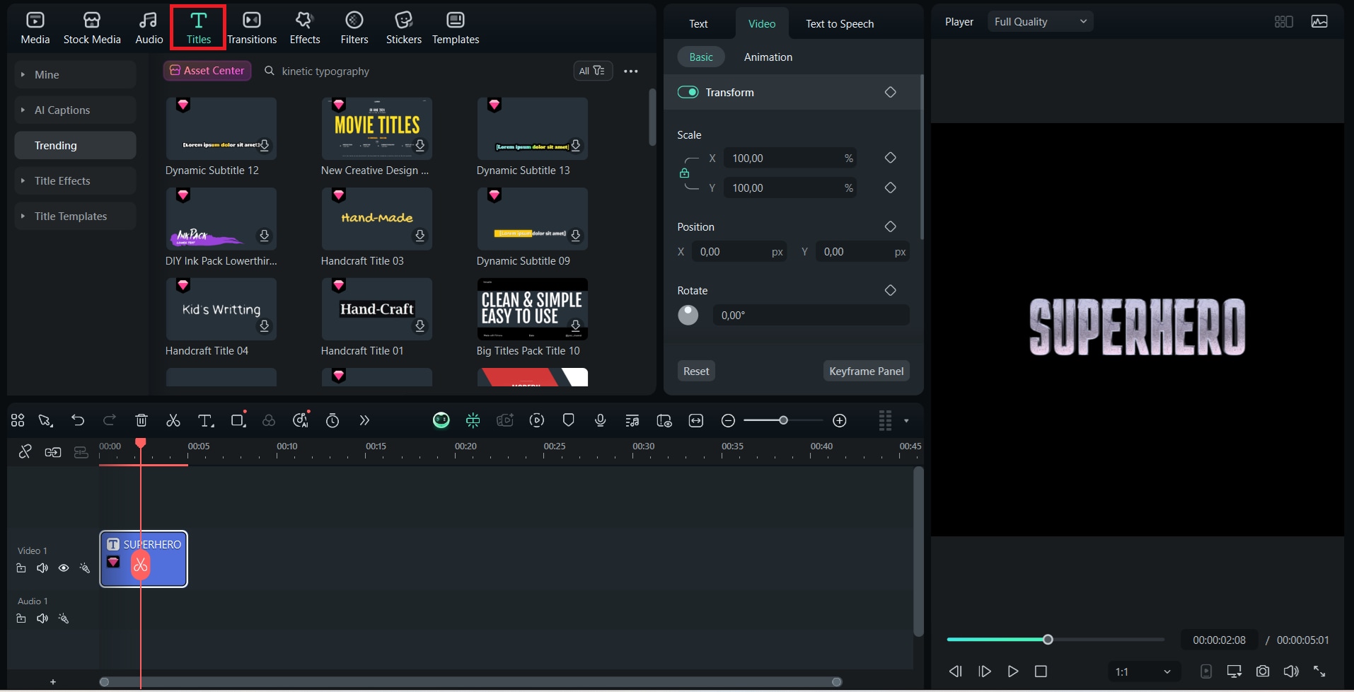Add keyframe for Transform section
This screenshot has height=692, width=1354.
pyautogui.click(x=891, y=92)
